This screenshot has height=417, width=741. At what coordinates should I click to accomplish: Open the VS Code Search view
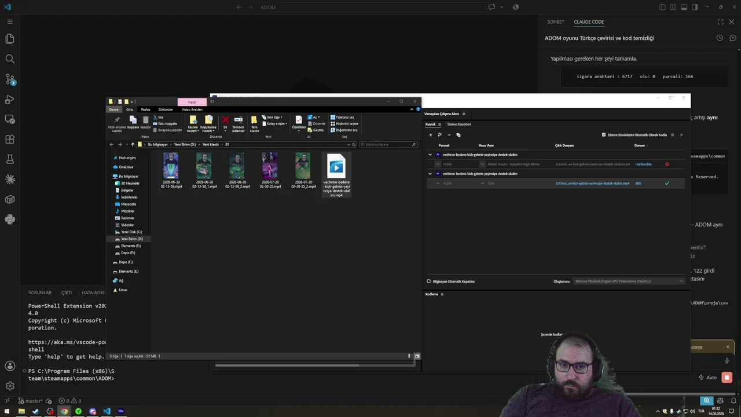[10, 59]
